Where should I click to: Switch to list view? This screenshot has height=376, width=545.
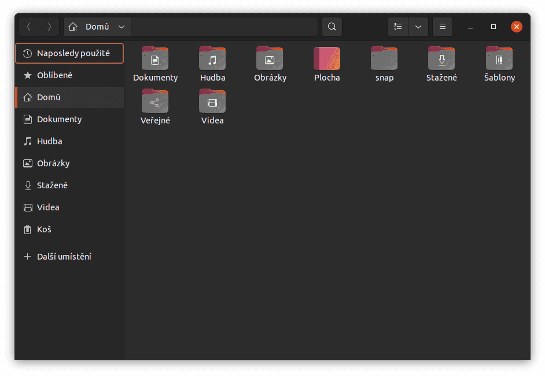[x=398, y=26]
